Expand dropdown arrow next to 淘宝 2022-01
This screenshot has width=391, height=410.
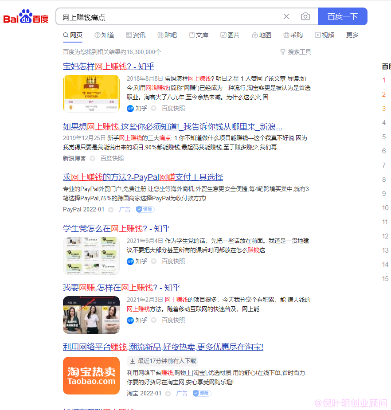coord(168,394)
